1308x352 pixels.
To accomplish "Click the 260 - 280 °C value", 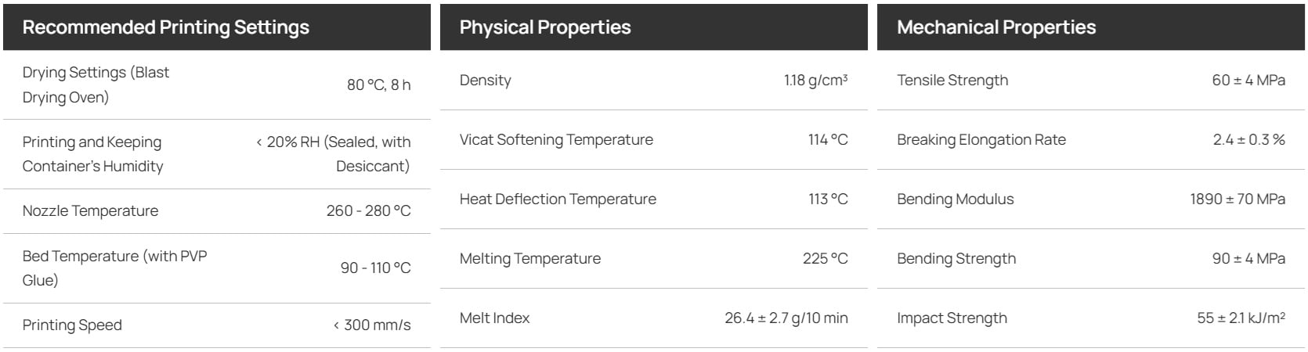I will [368, 211].
